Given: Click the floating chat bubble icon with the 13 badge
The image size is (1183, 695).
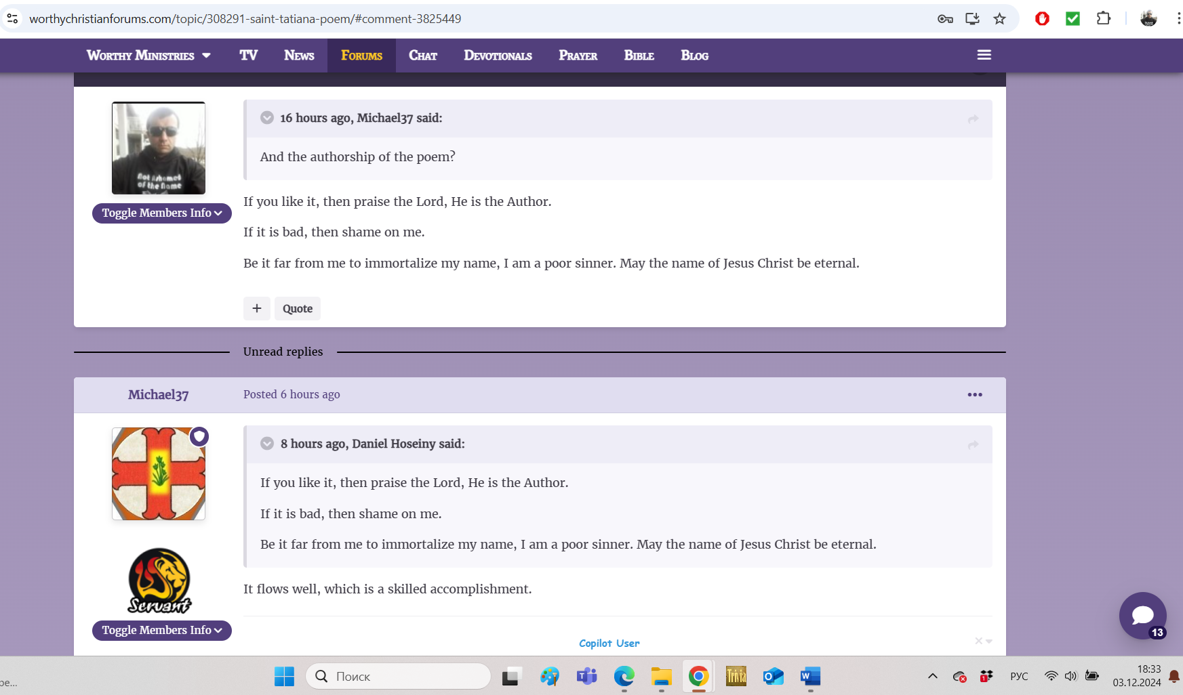Looking at the screenshot, I should point(1143,616).
